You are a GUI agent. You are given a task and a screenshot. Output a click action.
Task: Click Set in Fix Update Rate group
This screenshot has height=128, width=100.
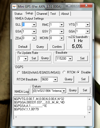34,58
